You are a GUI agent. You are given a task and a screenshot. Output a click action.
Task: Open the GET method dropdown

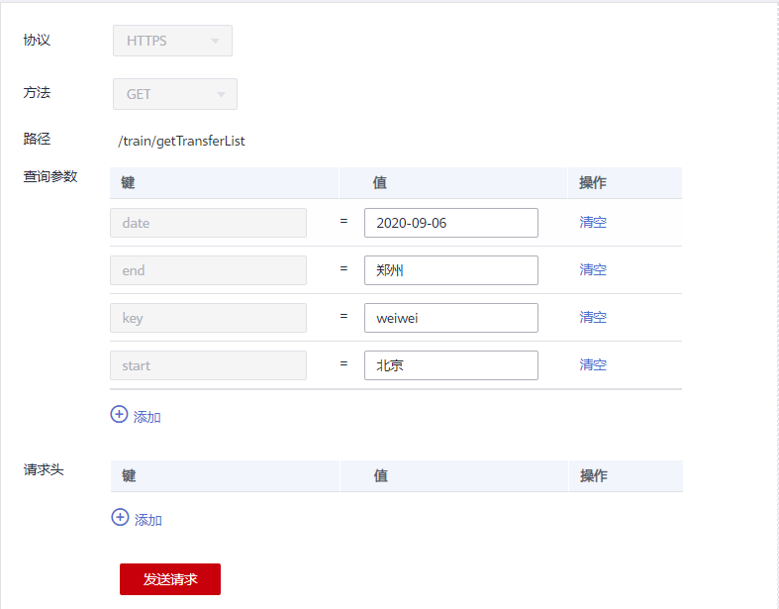pyautogui.click(x=175, y=94)
